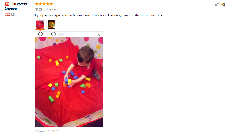
Task: Click the Right rotate label
Action: coord(60,34)
